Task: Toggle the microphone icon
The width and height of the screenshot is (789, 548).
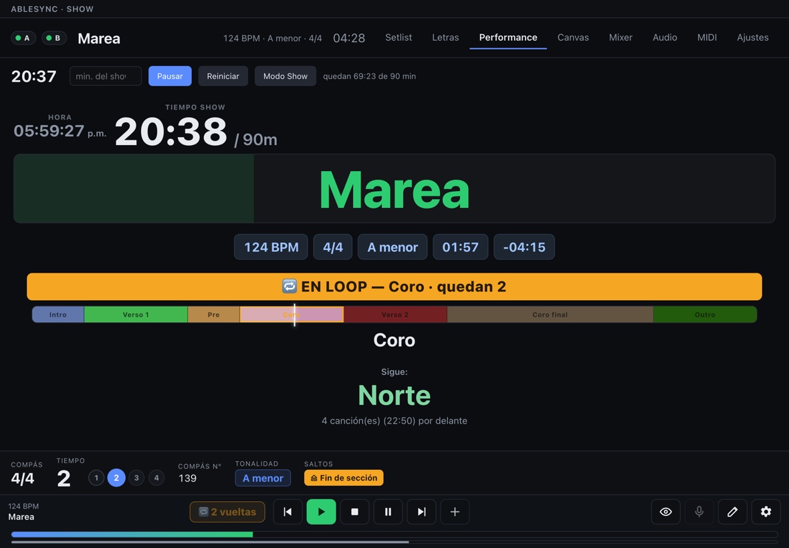Action: point(699,512)
